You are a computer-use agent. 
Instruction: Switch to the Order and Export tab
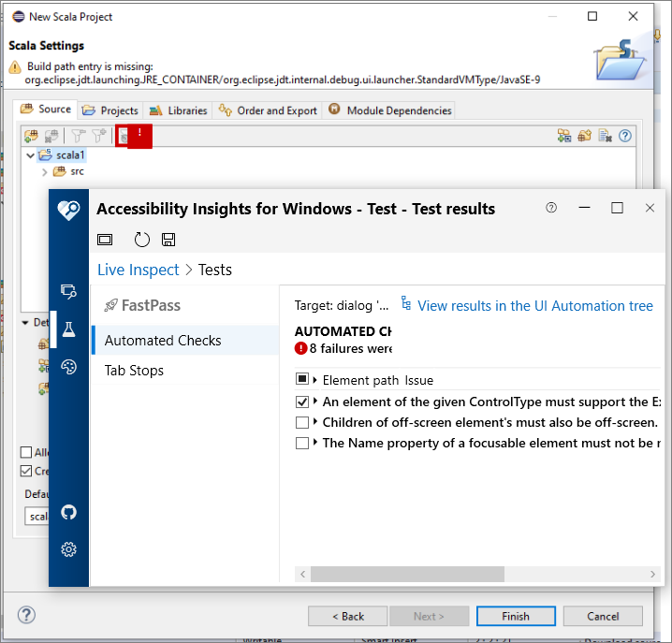point(268,110)
